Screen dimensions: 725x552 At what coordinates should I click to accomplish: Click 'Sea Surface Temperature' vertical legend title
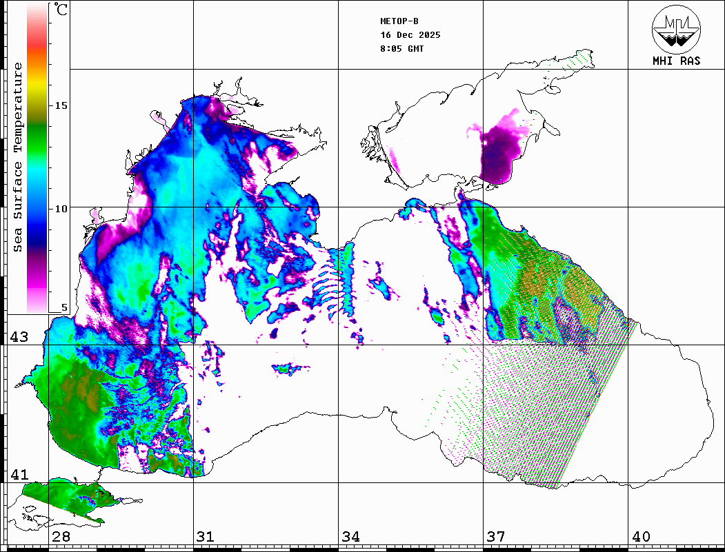click(18, 157)
